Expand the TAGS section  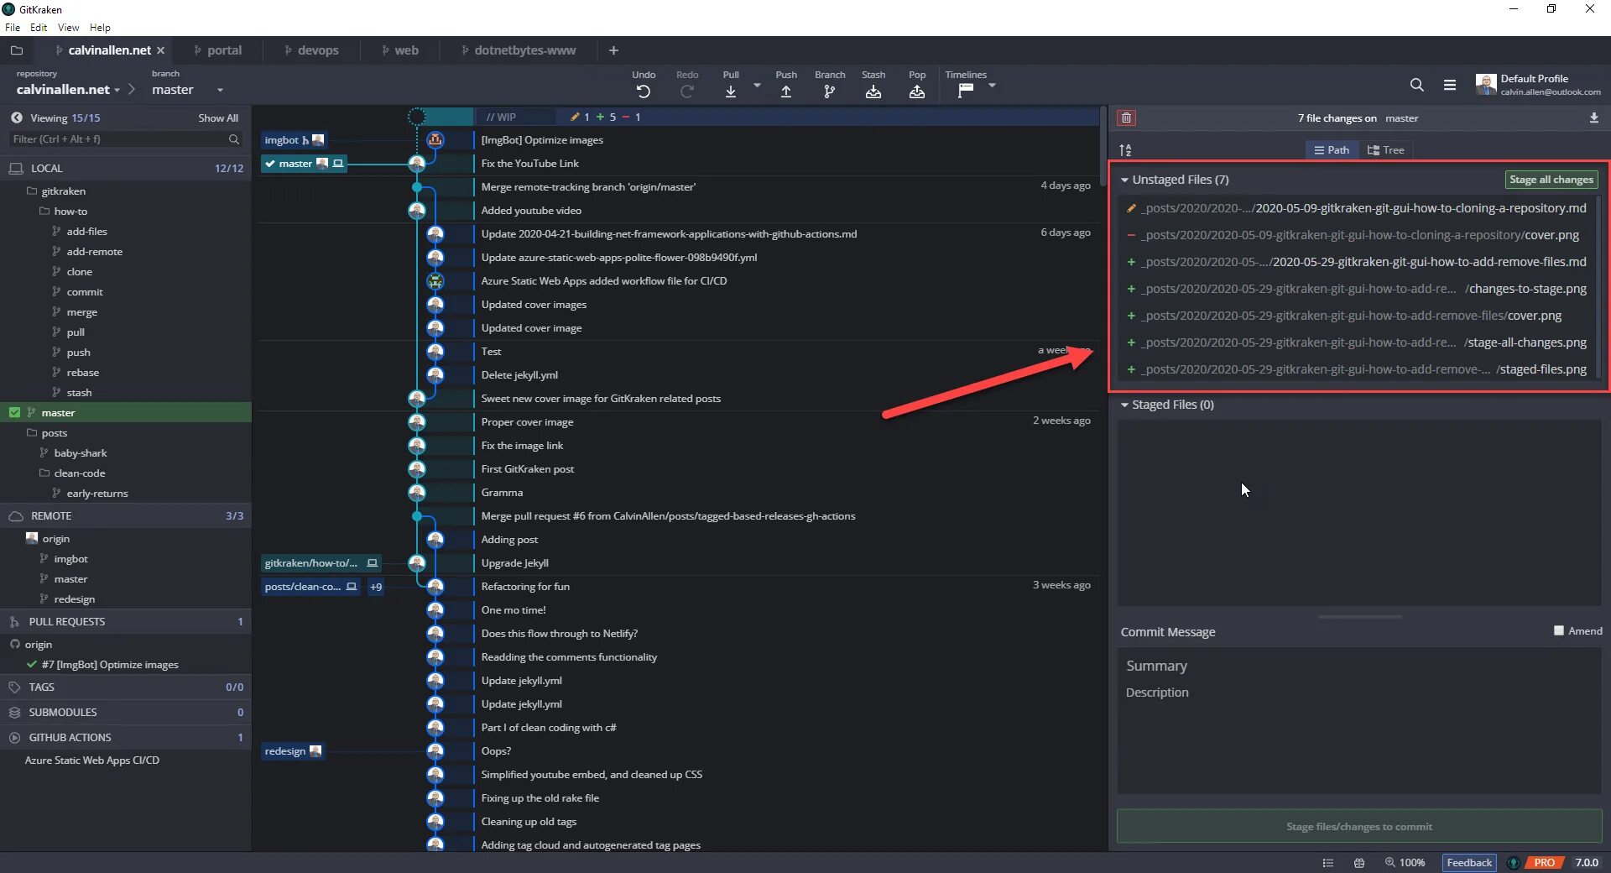click(x=126, y=687)
